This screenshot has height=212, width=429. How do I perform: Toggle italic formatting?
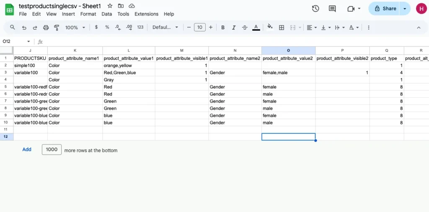[x=234, y=28]
